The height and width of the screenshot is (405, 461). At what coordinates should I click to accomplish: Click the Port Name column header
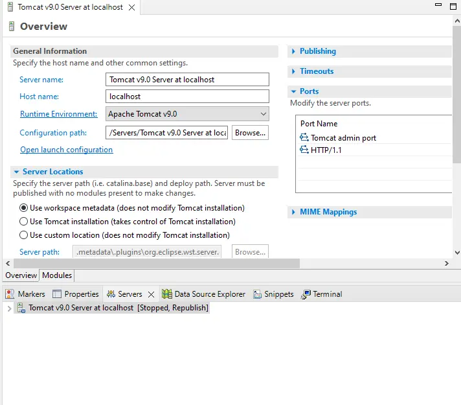coord(319,124)
